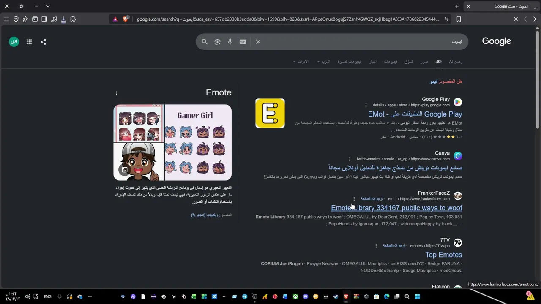Open the Emote knowledge panel options menu
541x304 pixels.
click(x=117, y=93)
